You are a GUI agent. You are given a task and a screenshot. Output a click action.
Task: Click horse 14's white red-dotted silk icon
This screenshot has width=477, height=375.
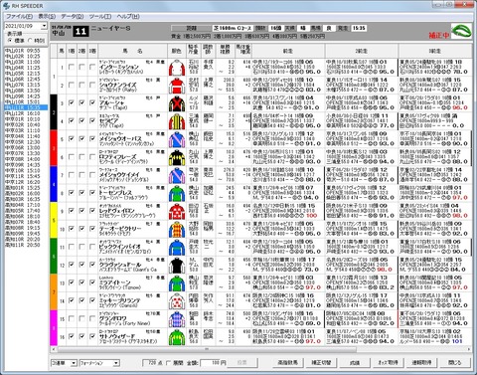pyautogui.click(x=177, y=300)
